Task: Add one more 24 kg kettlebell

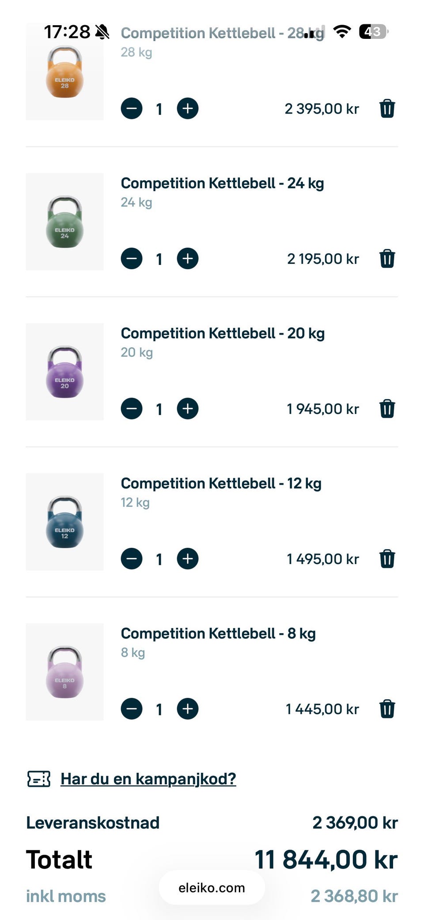Action: tap(188, 259)
